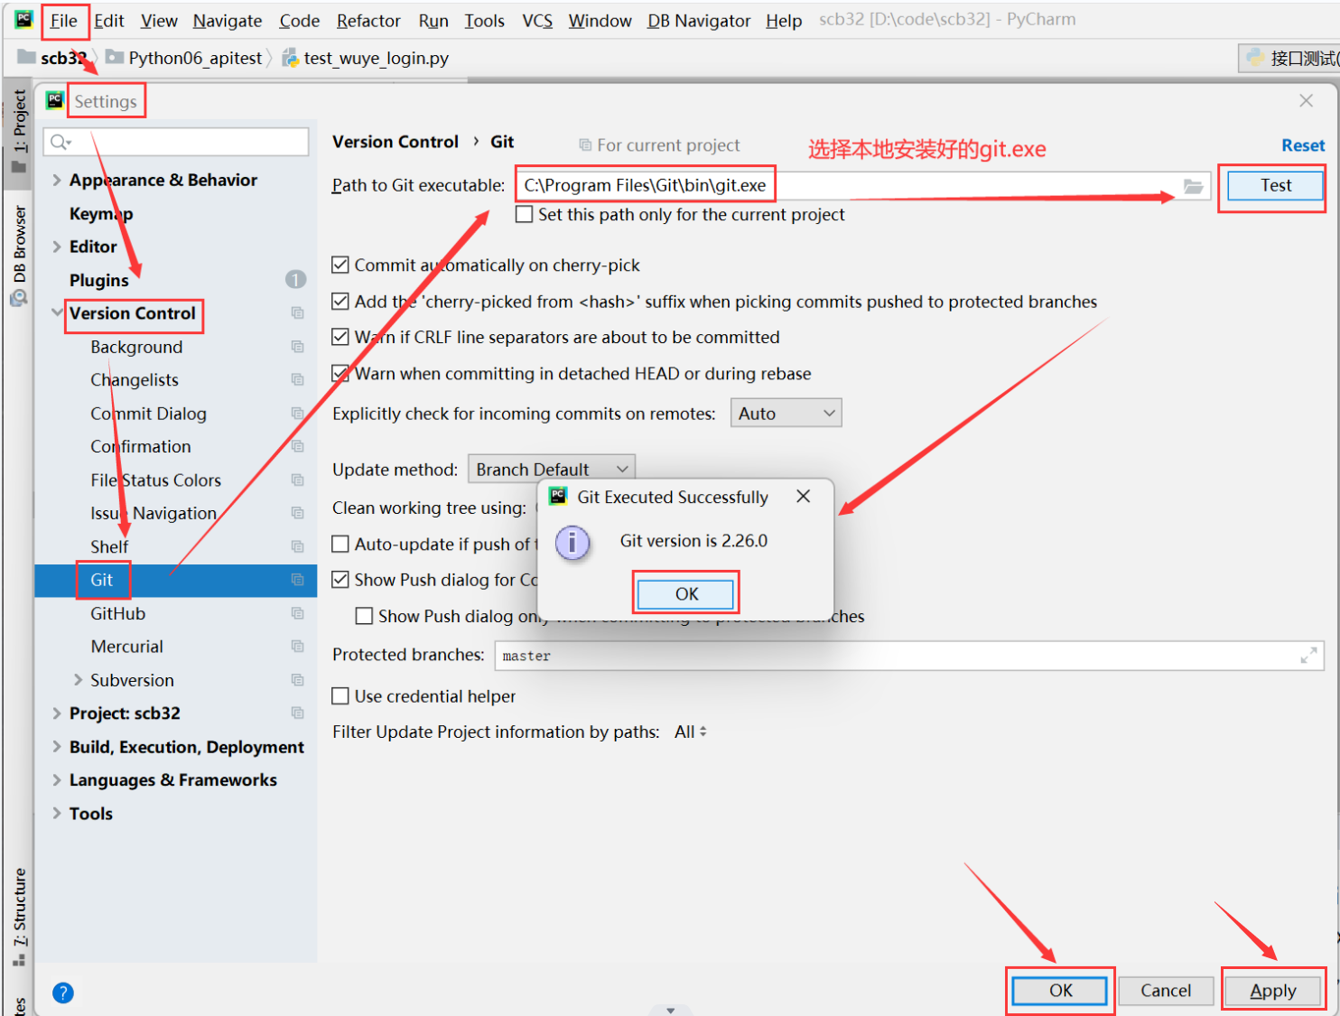The height and width of the screenshot is (1016, 1340).
Task: Open the Update method 'Branch Default' dropdown
Action: (551, 469)
